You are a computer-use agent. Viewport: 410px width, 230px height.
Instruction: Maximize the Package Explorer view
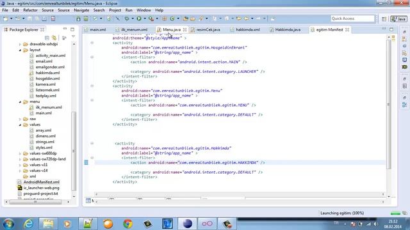click(x=72, y=29)
